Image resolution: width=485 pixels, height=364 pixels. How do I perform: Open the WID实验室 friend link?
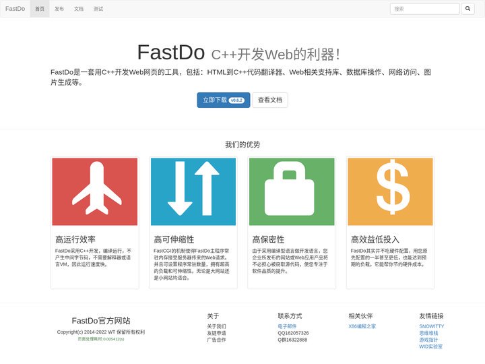[431, 346]
